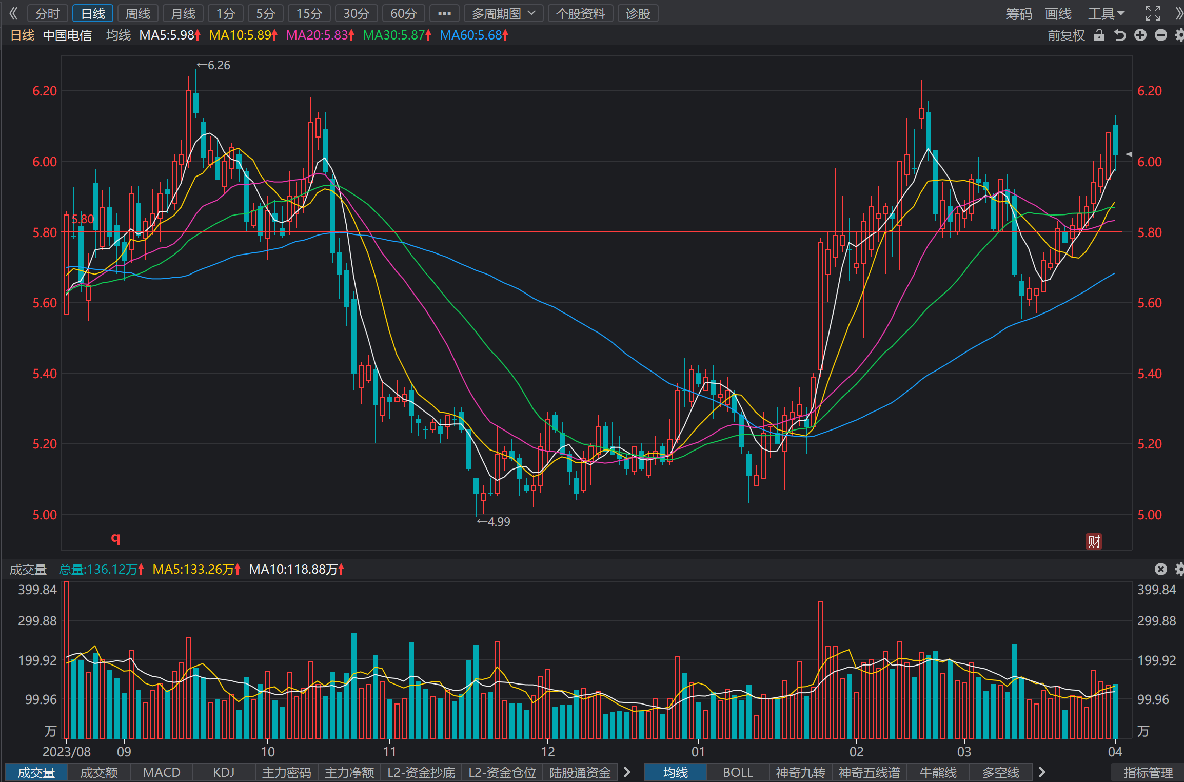
Task: Switch main overlay to BOLL
Action: pyautogui.click(x=738, y=772)
